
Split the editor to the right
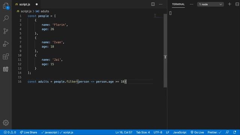(x=153, y=4)
